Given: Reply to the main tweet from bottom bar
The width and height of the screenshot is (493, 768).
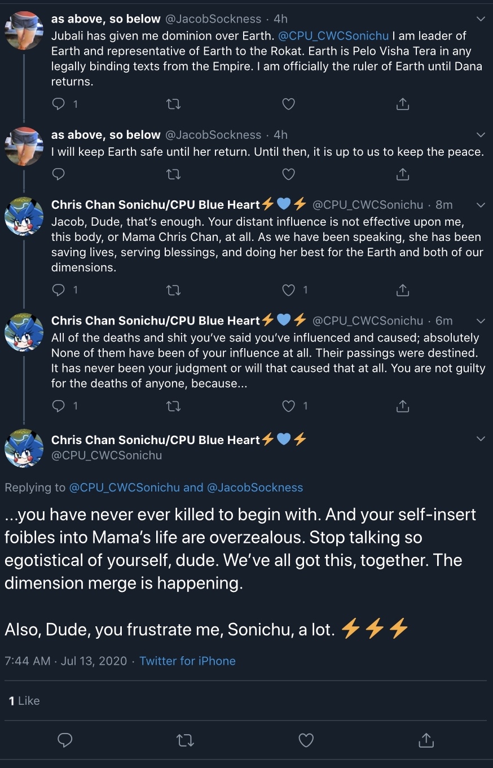Looking at the screenshot, I should tap(65, 740).
